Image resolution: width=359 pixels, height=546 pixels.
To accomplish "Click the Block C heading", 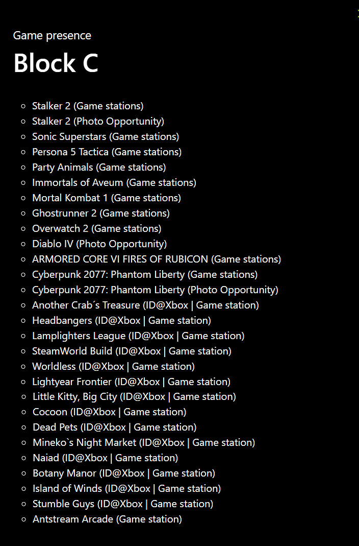I will [x=56, y=63].
